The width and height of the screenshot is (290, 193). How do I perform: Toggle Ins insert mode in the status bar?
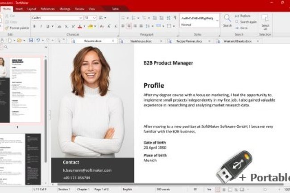[x=209, y=189]
